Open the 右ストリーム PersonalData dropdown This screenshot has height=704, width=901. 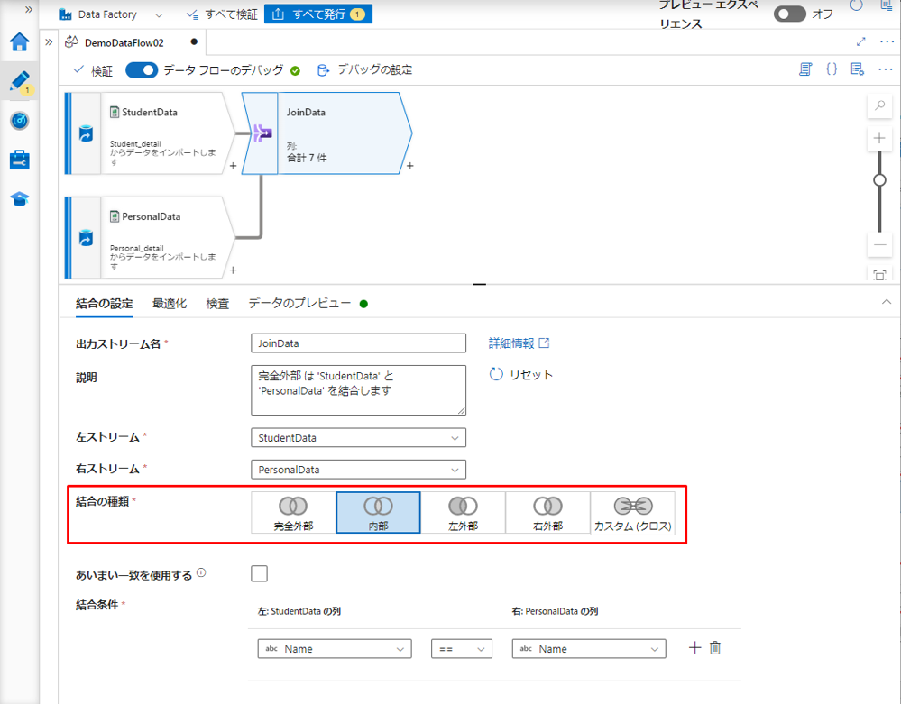point(359,470)
